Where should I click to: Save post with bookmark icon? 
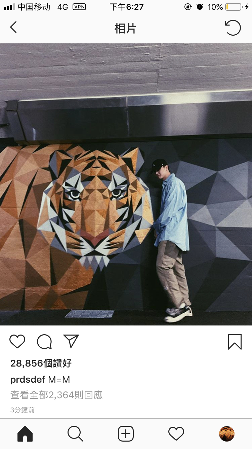point(235,342)
